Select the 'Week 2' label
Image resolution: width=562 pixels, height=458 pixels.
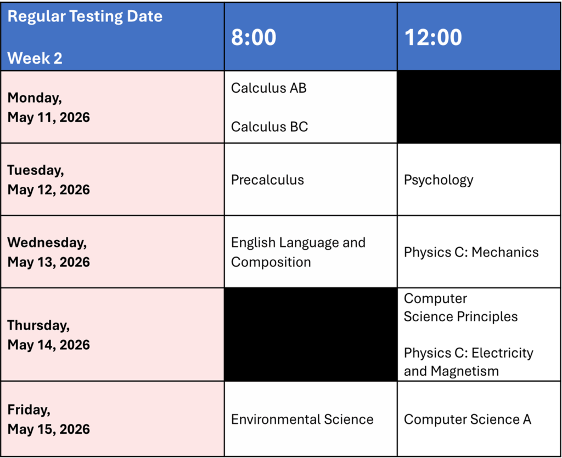click(35, 58)
